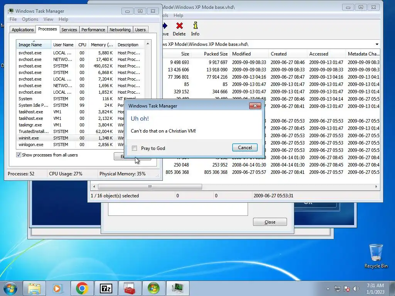Screen dimensions: 395x296
Task: Click 7-Zip row with size 805 306 368
Action: [272, 172]
